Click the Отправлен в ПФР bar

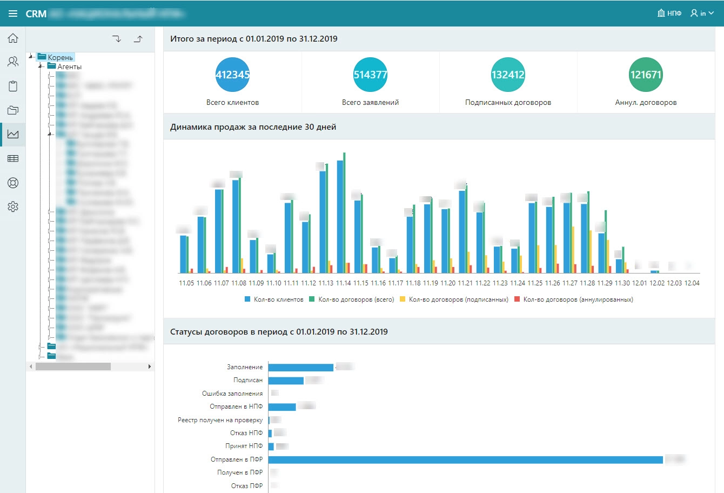(466, 459)
